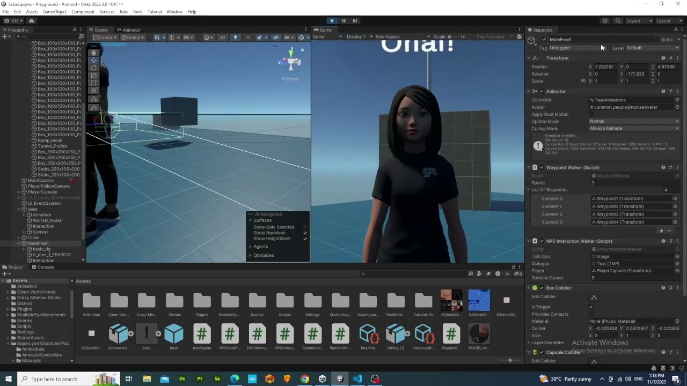Click the Step frame button

pos(355,20)
